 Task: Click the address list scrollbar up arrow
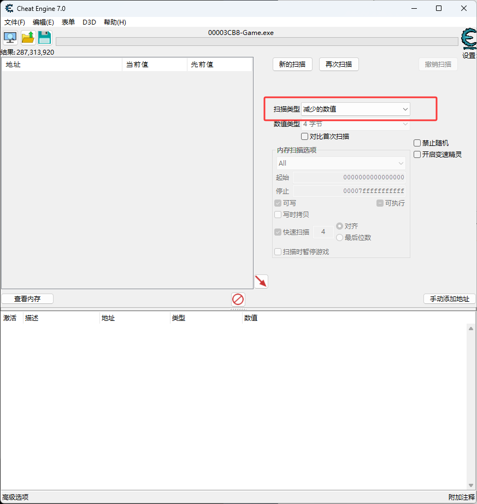[x=471, y=329]
